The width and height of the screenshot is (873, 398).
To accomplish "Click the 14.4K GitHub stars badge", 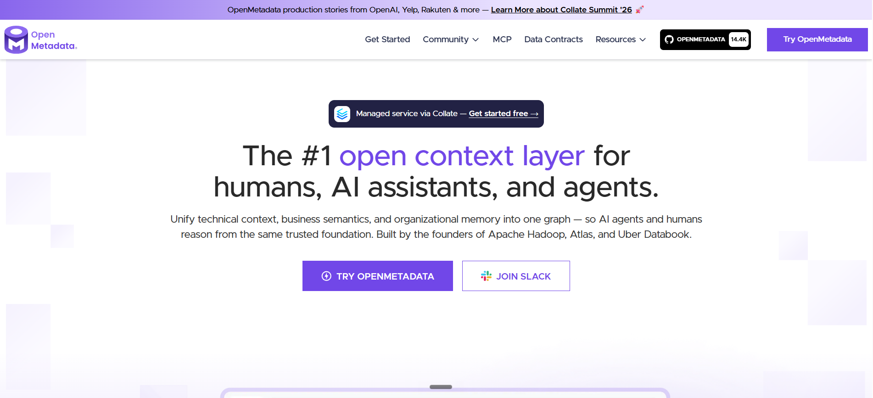I will 739,39.
